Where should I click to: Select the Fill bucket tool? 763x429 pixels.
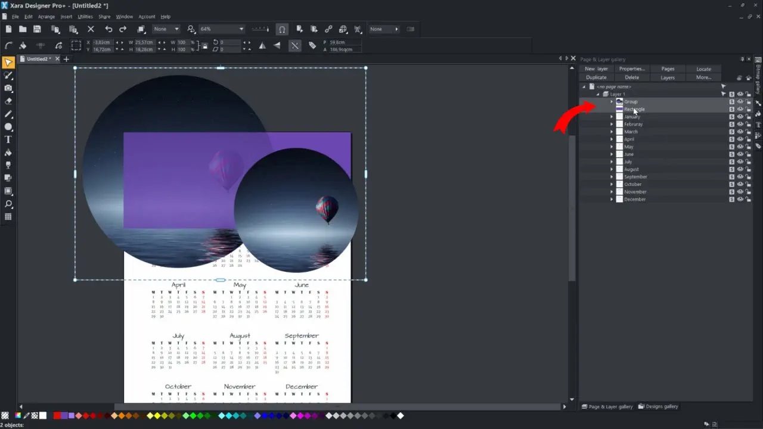8,153
